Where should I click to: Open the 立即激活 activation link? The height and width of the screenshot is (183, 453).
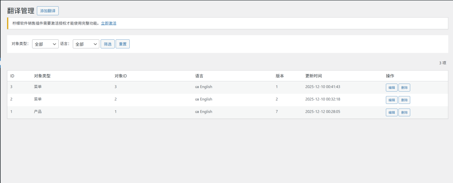pyautogui.click(x=108, y=23)
